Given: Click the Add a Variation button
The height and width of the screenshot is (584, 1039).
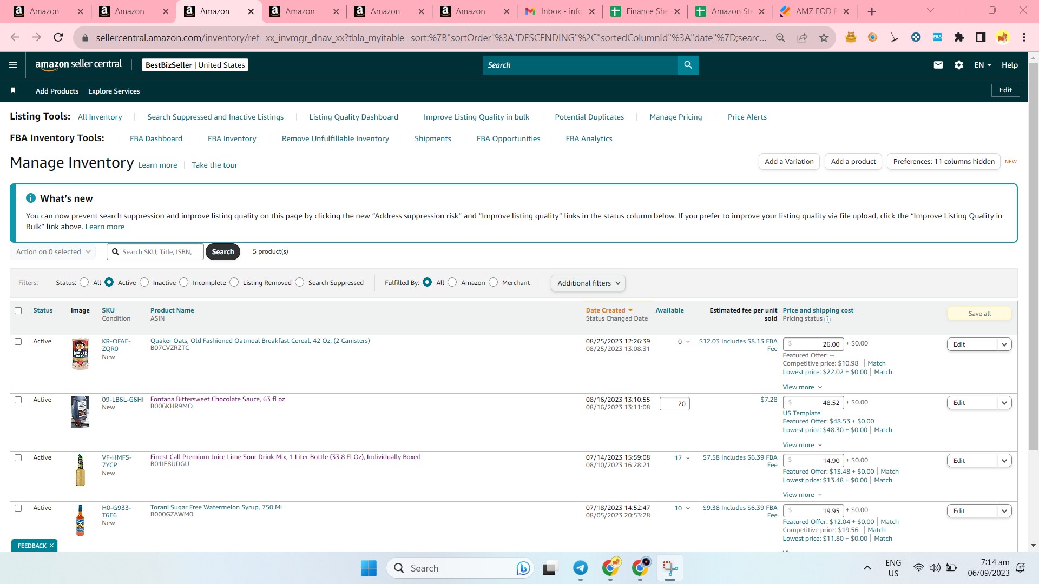Looking at the screenshot, I should point(789,161).
